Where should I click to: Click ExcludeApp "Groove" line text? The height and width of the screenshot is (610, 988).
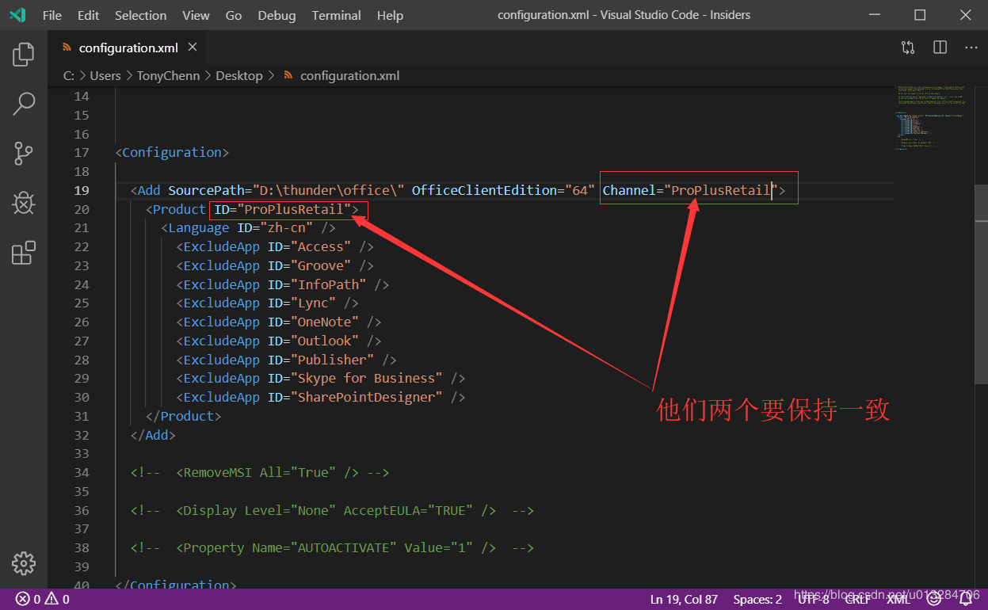(x=275, y=266)
